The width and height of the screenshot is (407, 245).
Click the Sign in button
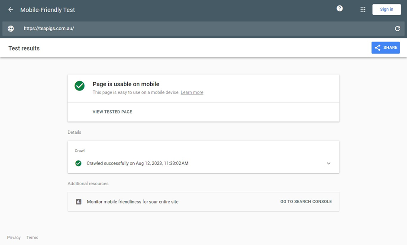click(x=387, y=10)
